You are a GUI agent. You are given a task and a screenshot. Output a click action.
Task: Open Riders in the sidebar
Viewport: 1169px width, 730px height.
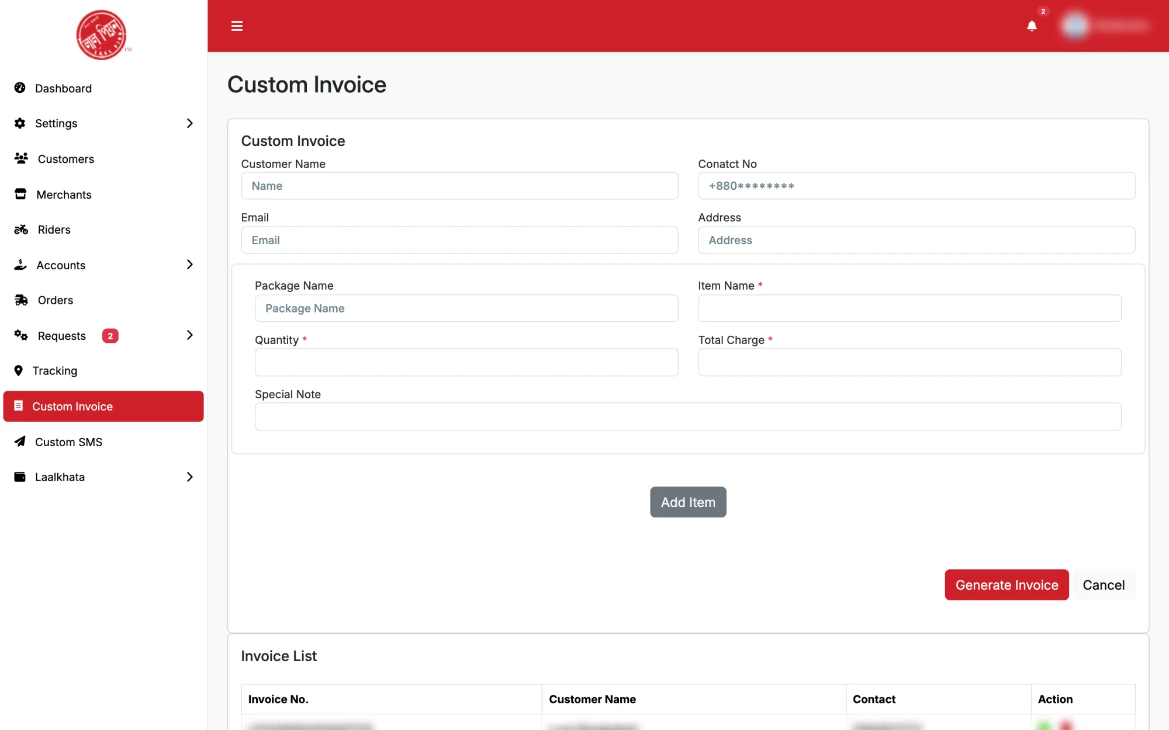[103, 230]
